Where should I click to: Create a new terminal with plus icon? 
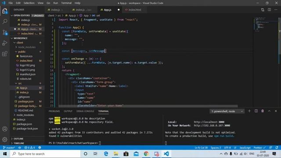pos(249,111)
